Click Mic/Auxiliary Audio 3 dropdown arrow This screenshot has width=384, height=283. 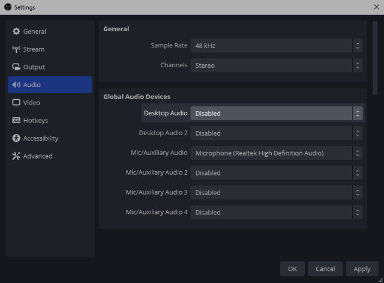tap(358, 192)
